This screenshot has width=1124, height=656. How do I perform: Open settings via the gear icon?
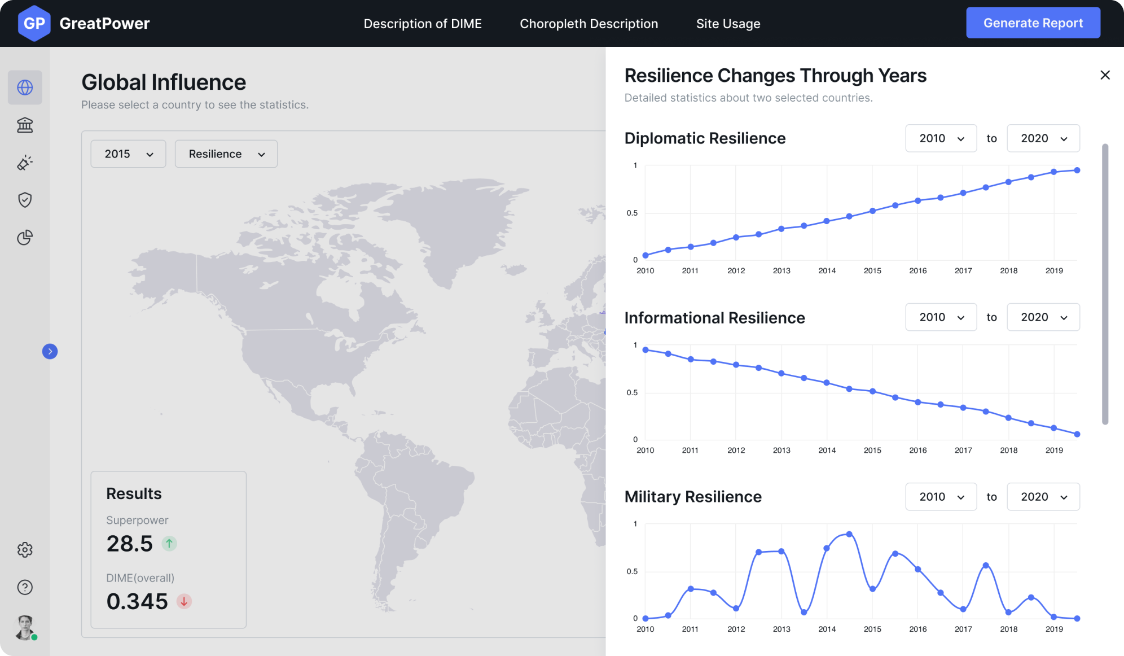click(25, 550)
